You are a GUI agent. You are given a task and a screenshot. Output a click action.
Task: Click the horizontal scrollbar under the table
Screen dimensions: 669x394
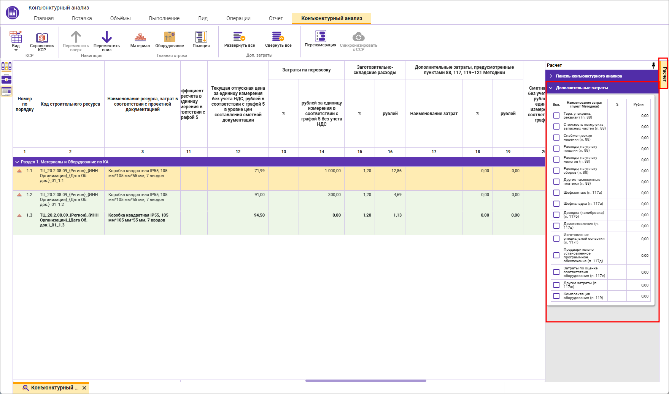365,380
